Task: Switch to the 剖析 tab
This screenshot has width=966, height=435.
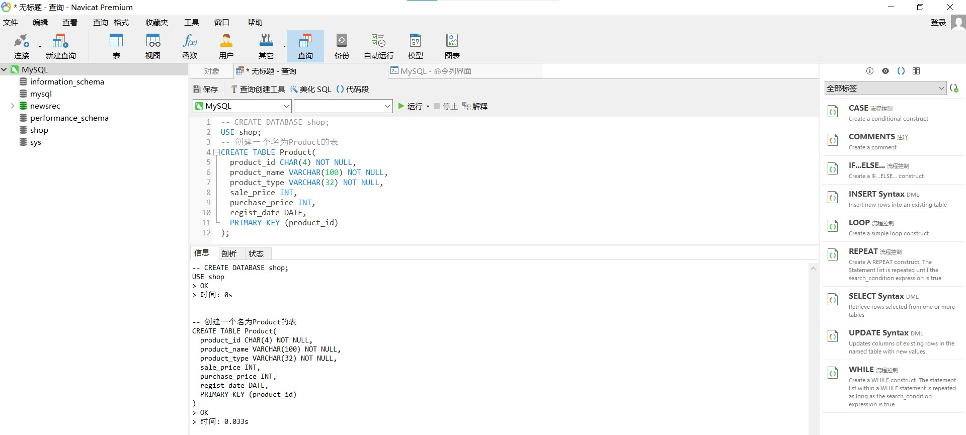Action: click(x=229, y=253)
